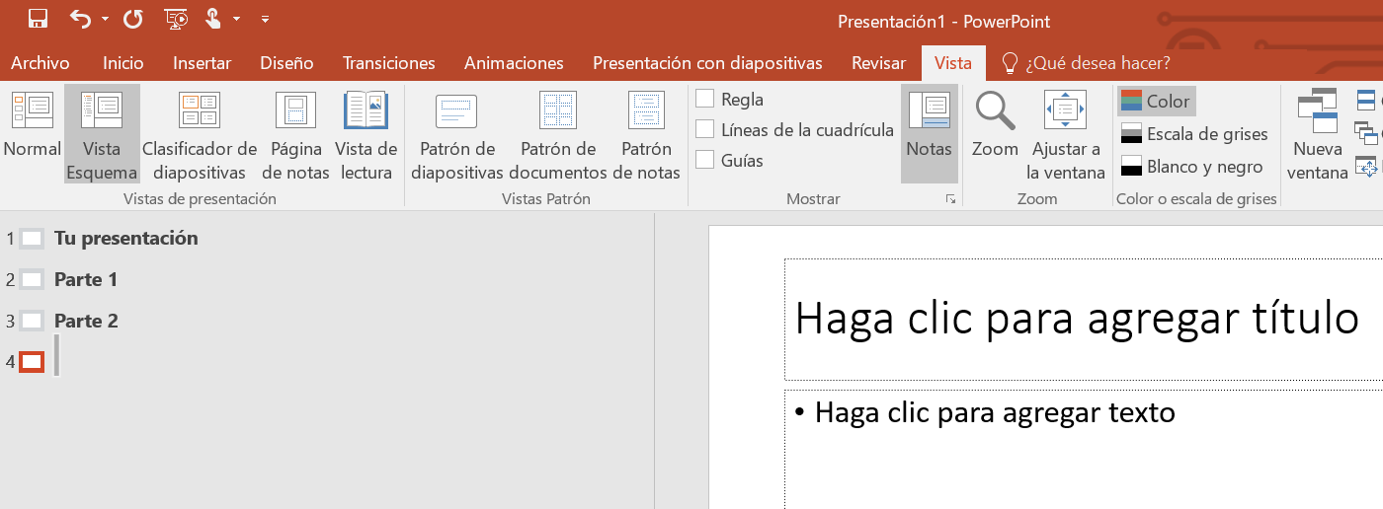
Task: Open Patrón de notas
Action: coord(647,134)
